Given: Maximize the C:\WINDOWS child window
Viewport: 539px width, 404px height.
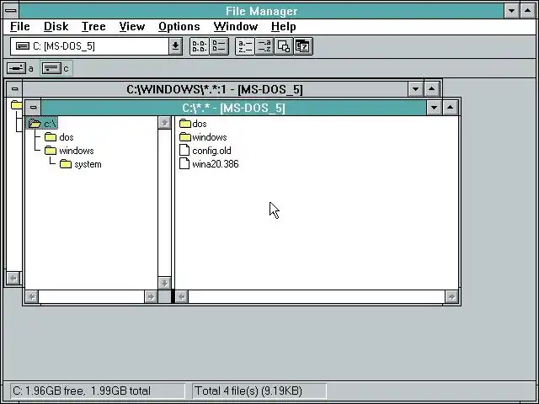Looking at the screenshot, I should [x=431, y=89].
